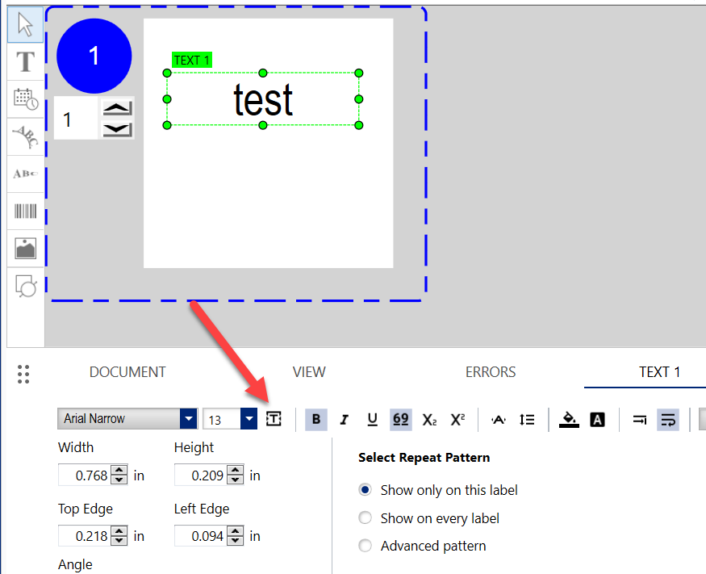The width and height of the screenshot is (706, 574).
Task: Choose the date and time tool
Action: (25, 99)
